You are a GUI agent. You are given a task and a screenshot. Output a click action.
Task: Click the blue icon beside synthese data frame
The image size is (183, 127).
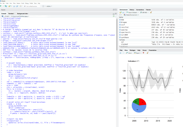click(x=120, y=37)
